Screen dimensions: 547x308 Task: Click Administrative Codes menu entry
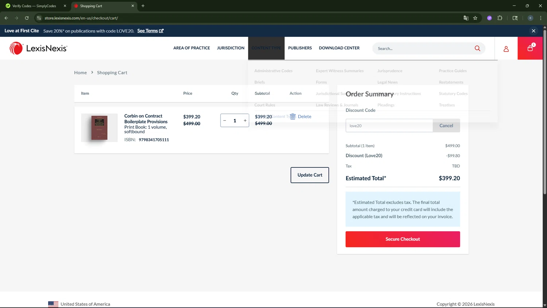pyautogui.click(x=273, y=71)
